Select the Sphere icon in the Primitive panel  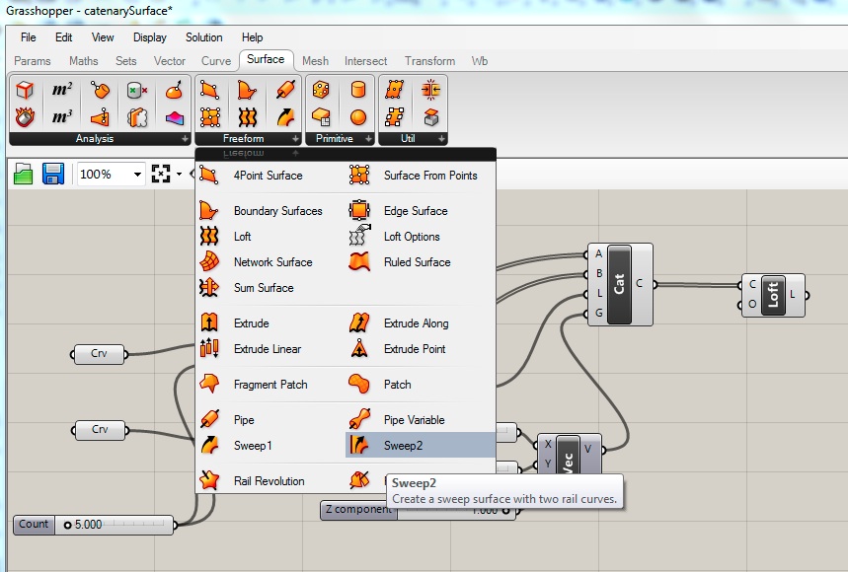coord(358,116)
